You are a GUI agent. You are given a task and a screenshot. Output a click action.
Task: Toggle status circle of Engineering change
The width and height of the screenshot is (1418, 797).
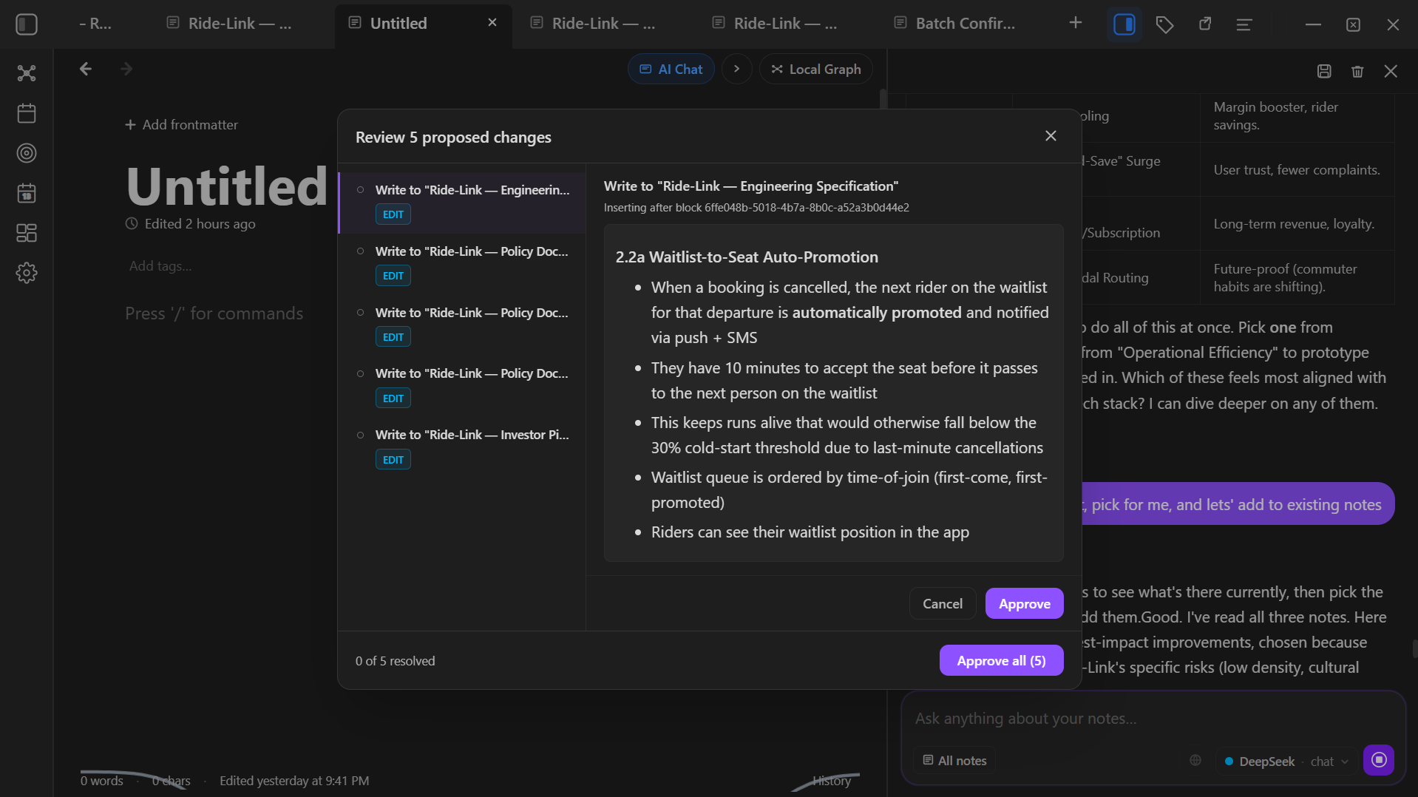point(361,190)
